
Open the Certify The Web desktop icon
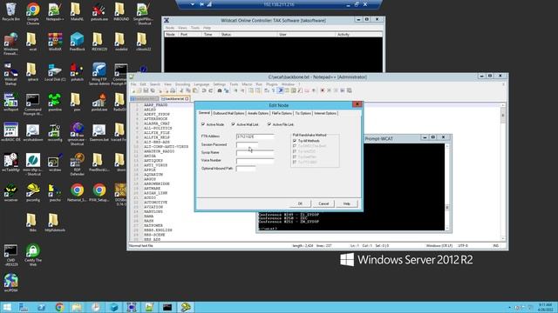tap(33, 255)
